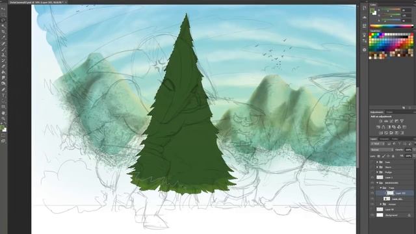
Task: Select the Lasso tool
Action: tap(3, 20)
